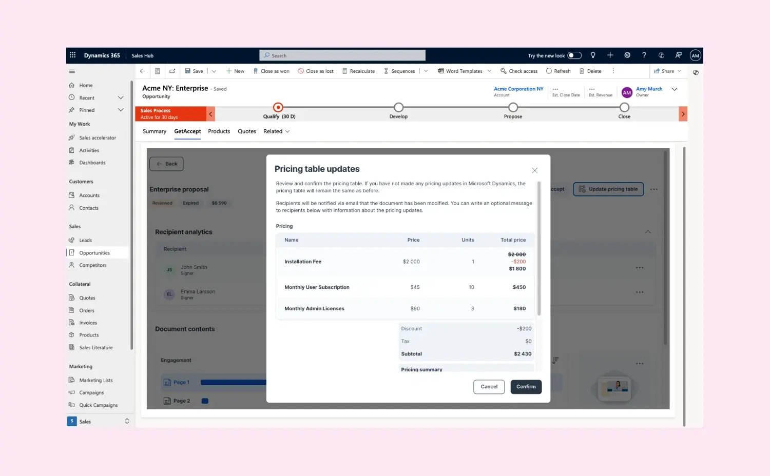Open the Related tab dropdown

tap(277, 131)
